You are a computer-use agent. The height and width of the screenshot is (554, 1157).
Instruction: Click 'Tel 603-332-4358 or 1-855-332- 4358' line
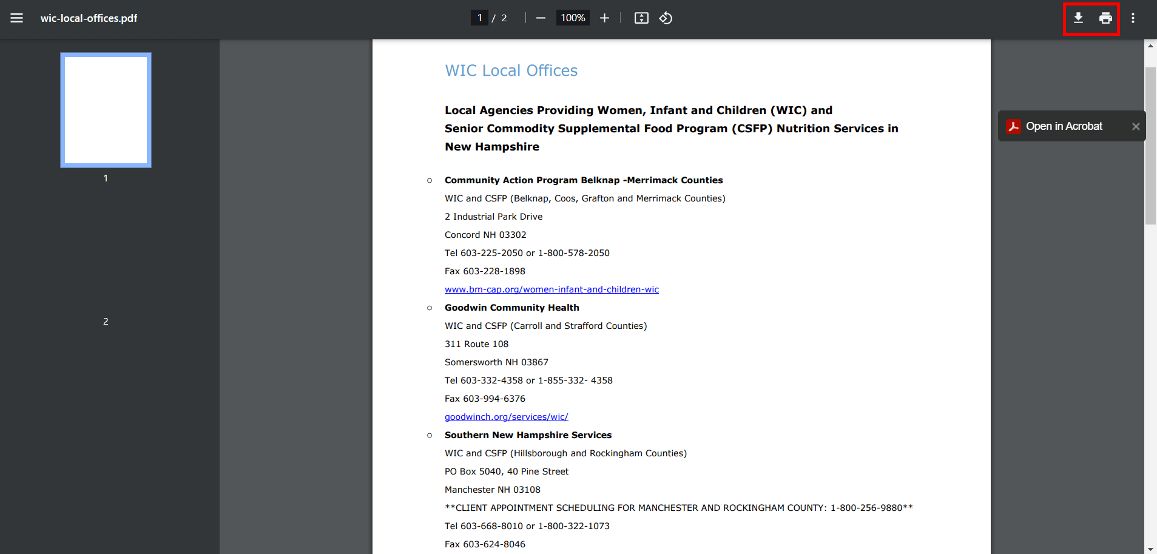[528, 380]
